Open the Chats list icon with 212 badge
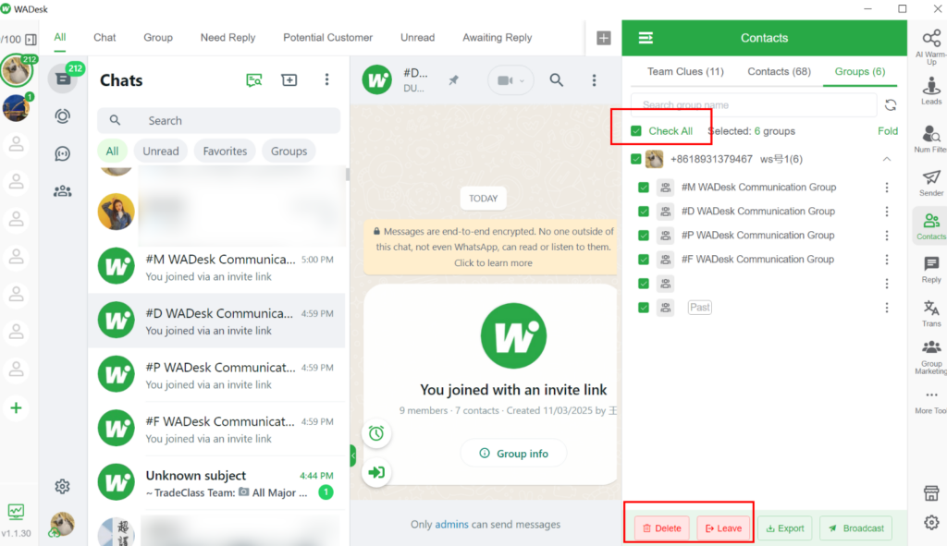 point(63,79)
